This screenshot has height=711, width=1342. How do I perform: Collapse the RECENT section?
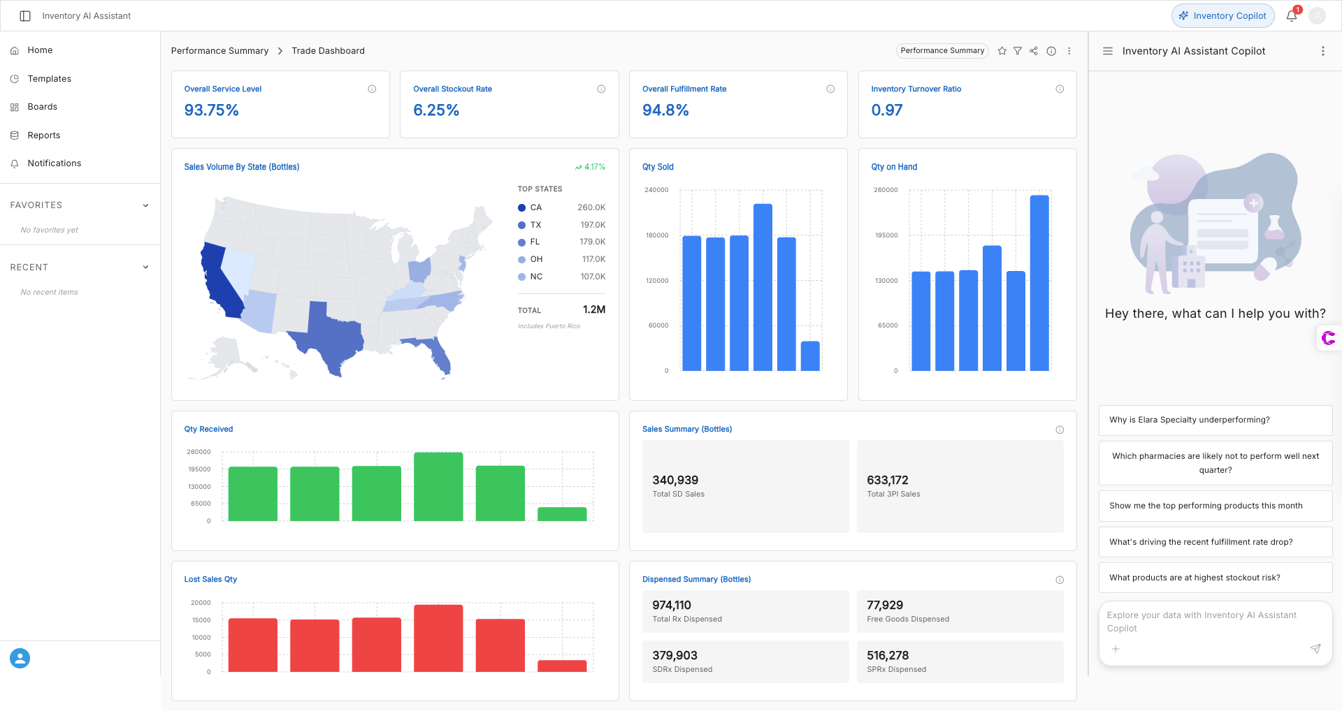point(145,267)
